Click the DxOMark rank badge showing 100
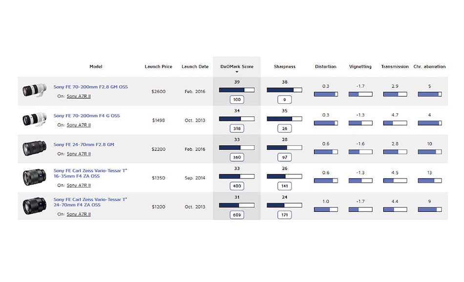 [x=237, y=100]
